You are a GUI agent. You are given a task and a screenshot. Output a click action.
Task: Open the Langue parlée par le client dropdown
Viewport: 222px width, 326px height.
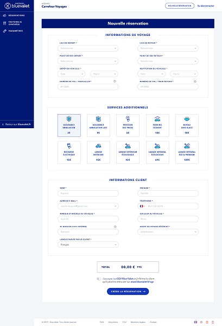[x=88, y=244]
